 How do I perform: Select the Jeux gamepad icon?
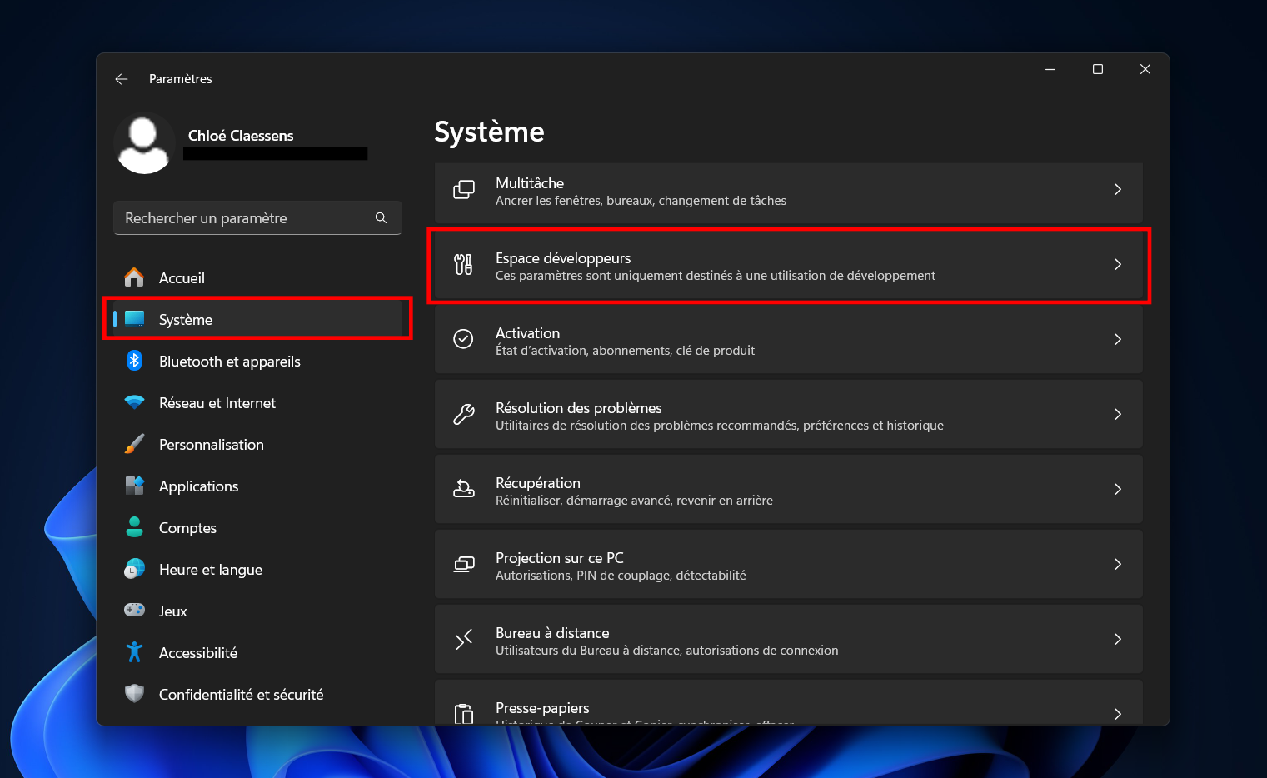(134, 611)
